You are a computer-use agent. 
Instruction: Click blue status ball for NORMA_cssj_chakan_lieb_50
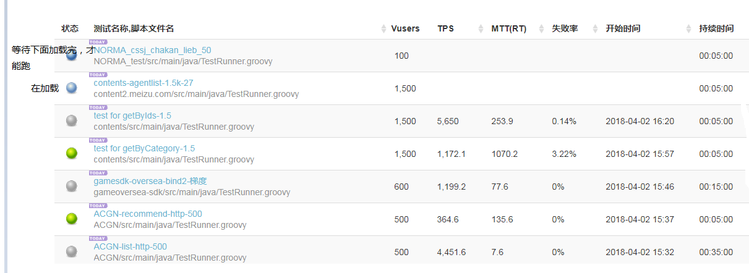[72, 56]
